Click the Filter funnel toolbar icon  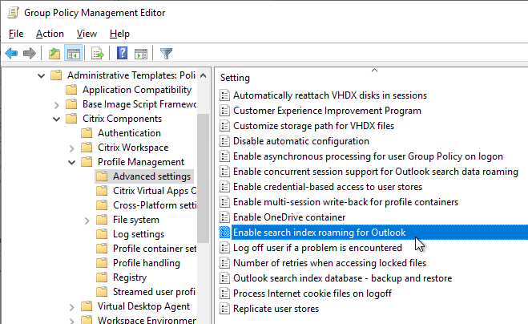(166, 53)
